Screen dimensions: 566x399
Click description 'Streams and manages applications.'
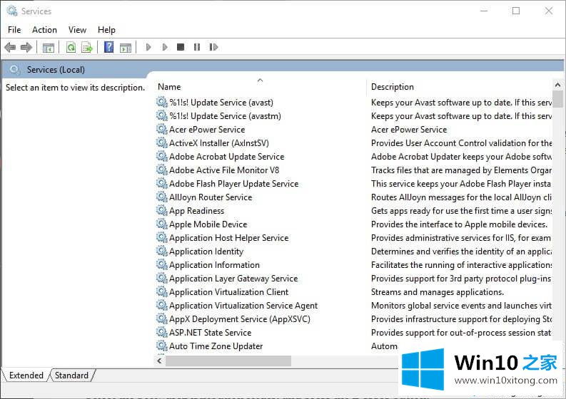tap(437, 292)
